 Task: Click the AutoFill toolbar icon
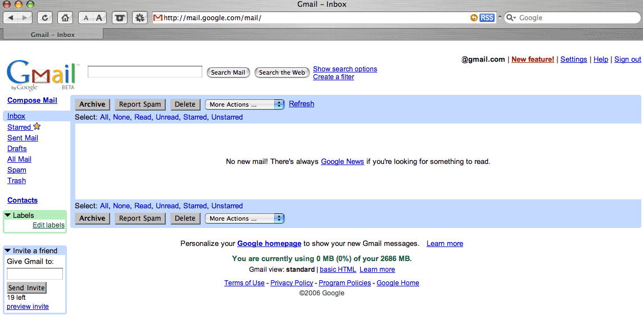(119, 17)
